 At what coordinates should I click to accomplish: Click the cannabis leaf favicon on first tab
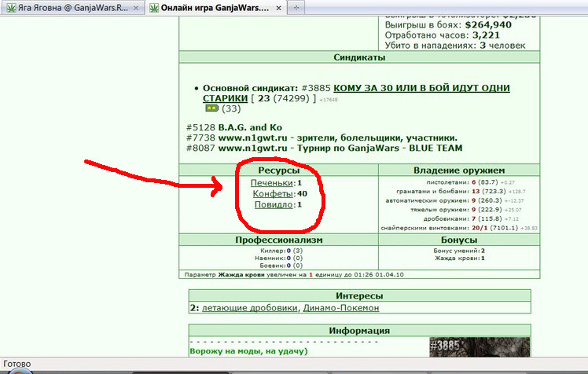click(x=11, y=8)
